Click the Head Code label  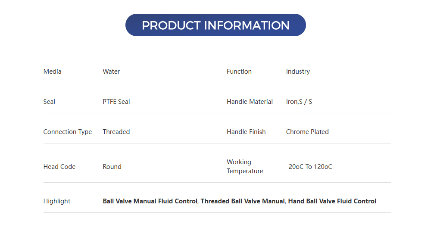59,167
